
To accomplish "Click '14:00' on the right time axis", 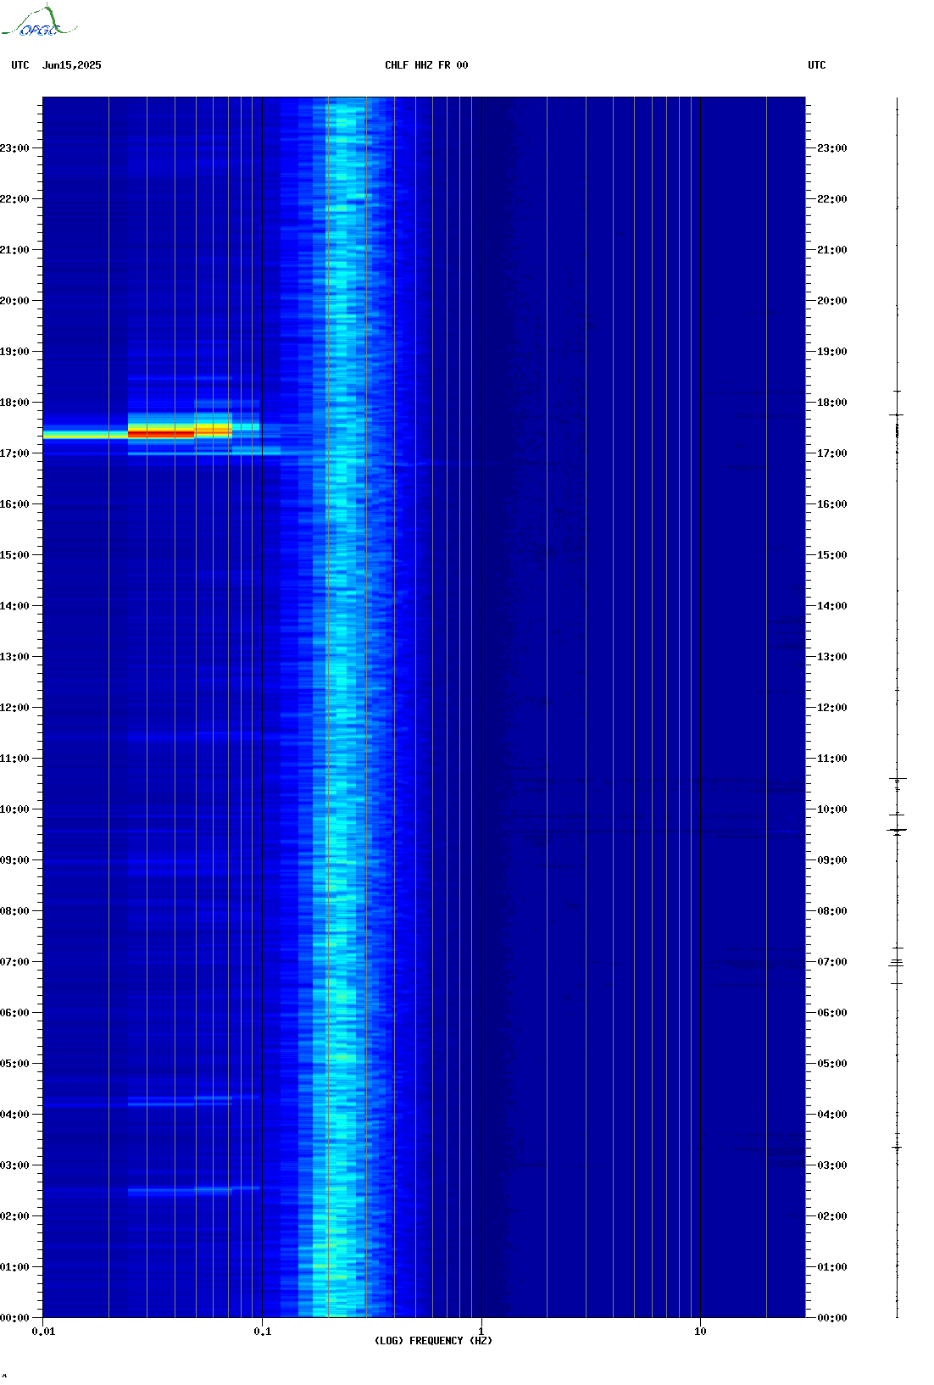I will (x=832, y=606).
